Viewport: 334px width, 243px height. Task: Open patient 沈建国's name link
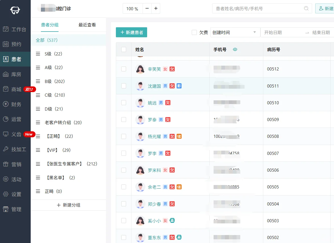[154, 86]
